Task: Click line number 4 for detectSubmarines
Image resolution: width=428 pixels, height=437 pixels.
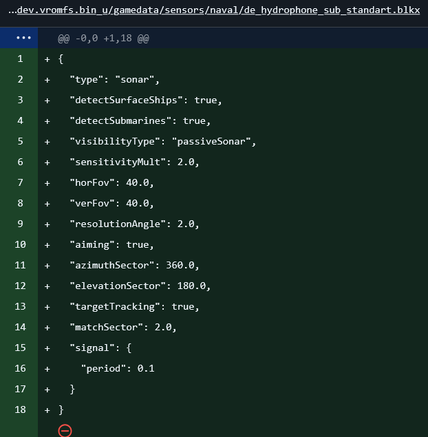Action: [x=19, y=120]
